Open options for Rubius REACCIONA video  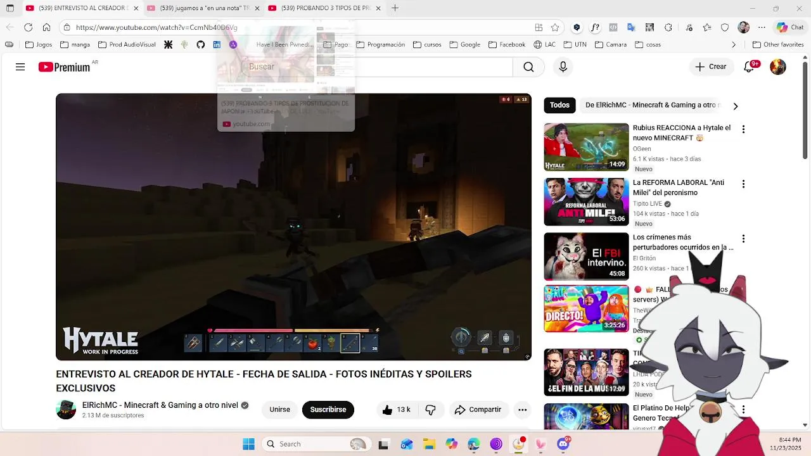point(743,129)
